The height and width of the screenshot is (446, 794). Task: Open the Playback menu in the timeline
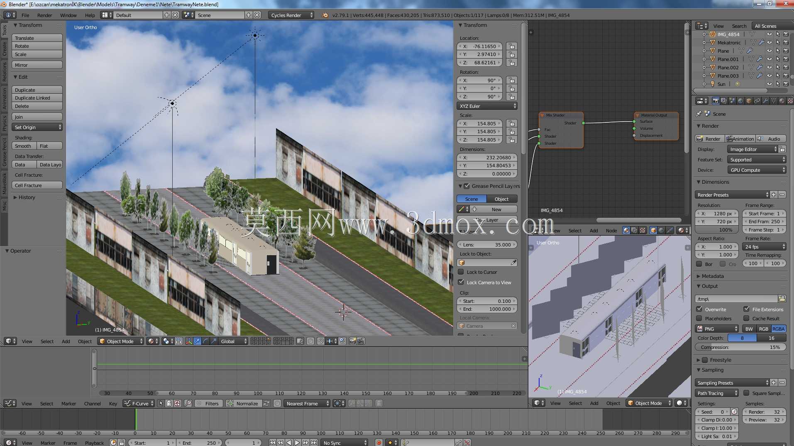point(94,443)
